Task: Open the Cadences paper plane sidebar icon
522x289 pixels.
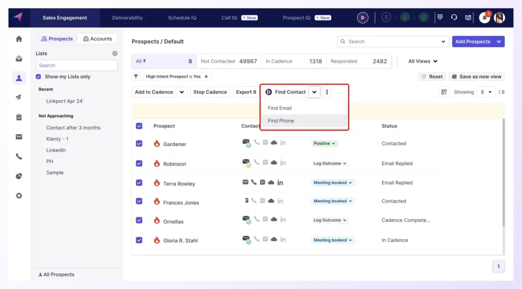Action: coord(19,97)
